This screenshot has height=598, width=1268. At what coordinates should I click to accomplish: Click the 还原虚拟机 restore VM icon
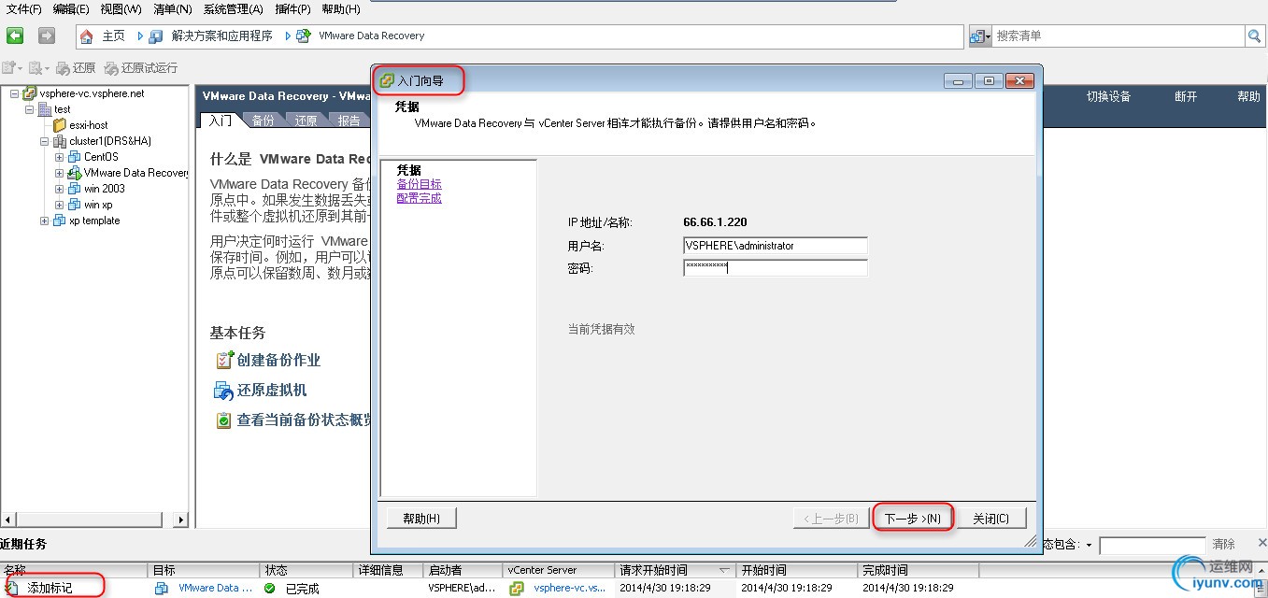[x=223, y=390]
